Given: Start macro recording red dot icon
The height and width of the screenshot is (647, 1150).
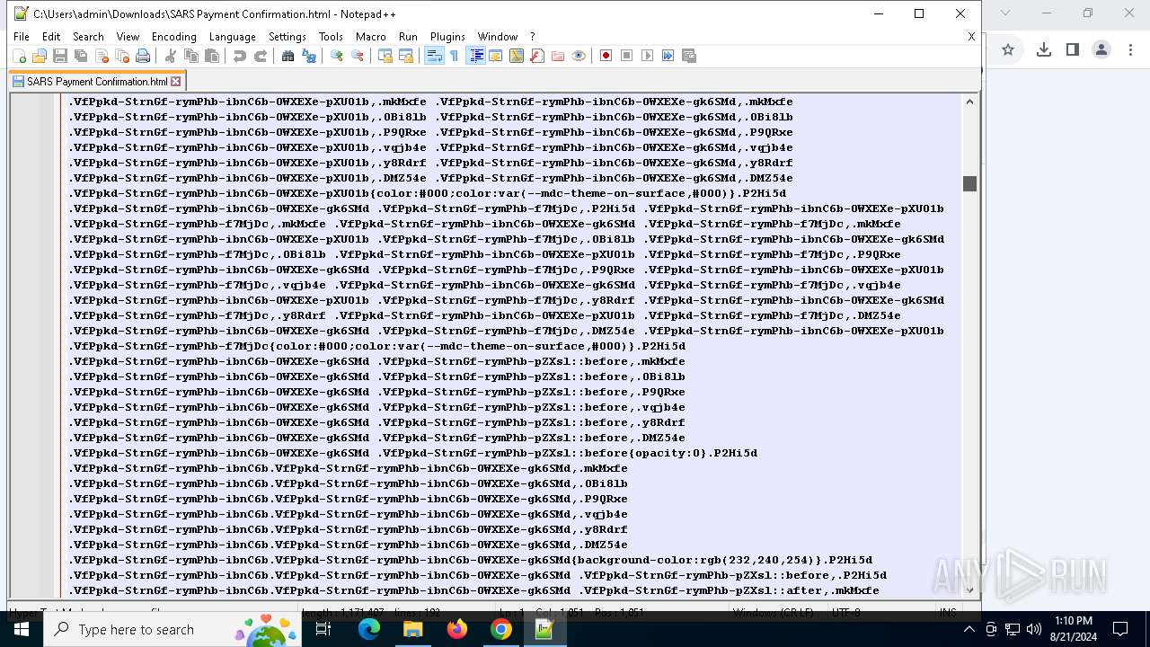Looking at the screenshot, I should [x=606, y=56].
